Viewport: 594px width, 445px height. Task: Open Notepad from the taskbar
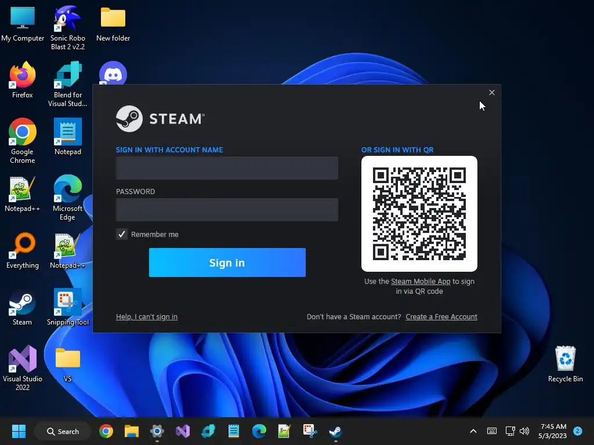point(233,431)
